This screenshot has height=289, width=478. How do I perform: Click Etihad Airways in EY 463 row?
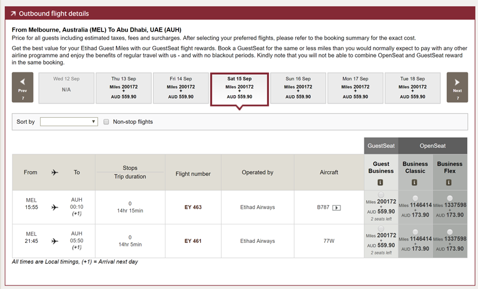258,207
